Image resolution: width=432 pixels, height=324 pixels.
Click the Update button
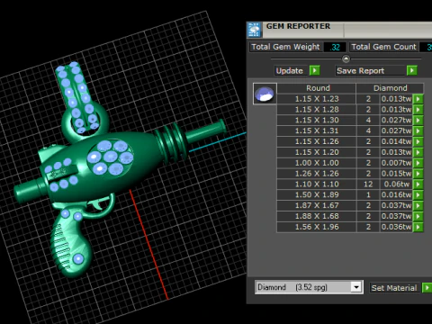pos(290,70)
